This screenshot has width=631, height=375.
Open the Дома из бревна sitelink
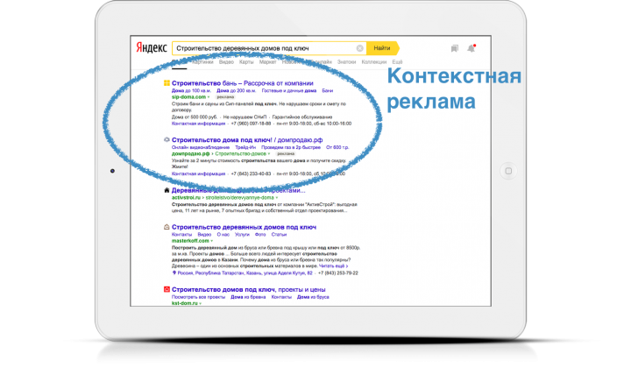pyautogui.click(x=248, y=297)
